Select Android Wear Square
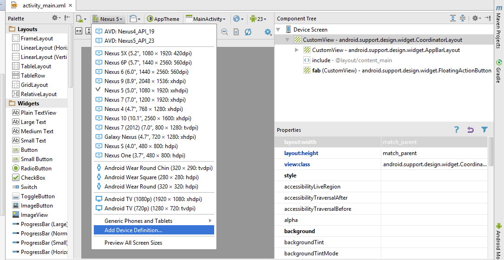The width and height of the screenshot is (504, 260). pos(154,177)
